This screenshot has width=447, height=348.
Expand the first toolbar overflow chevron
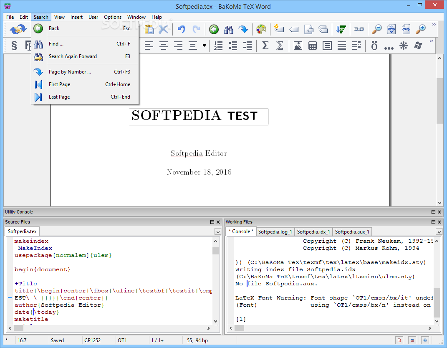point(434,25)
